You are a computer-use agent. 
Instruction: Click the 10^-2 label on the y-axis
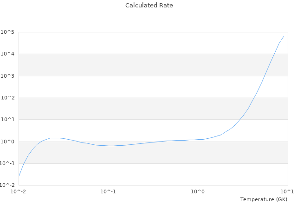point(6,185)
